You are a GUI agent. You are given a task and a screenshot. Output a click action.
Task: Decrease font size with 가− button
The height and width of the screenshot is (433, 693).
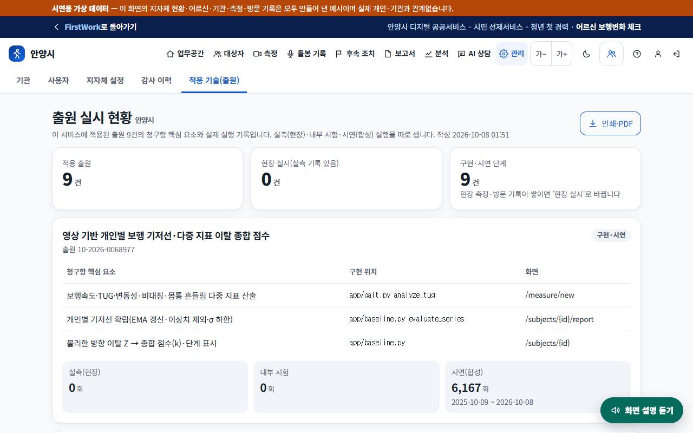tap(541, 54)
